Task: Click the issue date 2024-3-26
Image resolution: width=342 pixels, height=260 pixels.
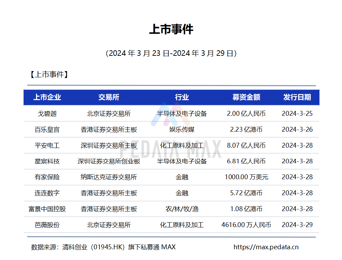Action: click(297, 129)
